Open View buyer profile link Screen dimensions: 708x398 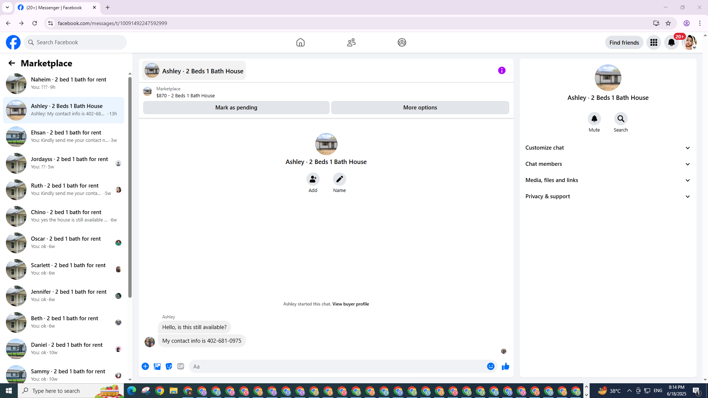pyautogui.click(x=351, y=304)
